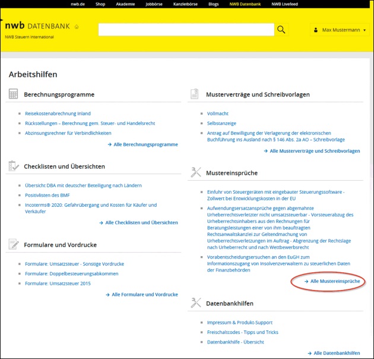Click the tools icon next to Datenbankhilfen
The image size is (374, 359).
(x=195, y=303)
